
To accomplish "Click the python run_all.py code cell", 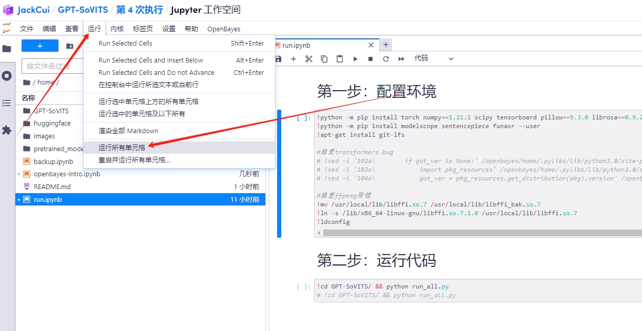I will [x=477, y=291].
